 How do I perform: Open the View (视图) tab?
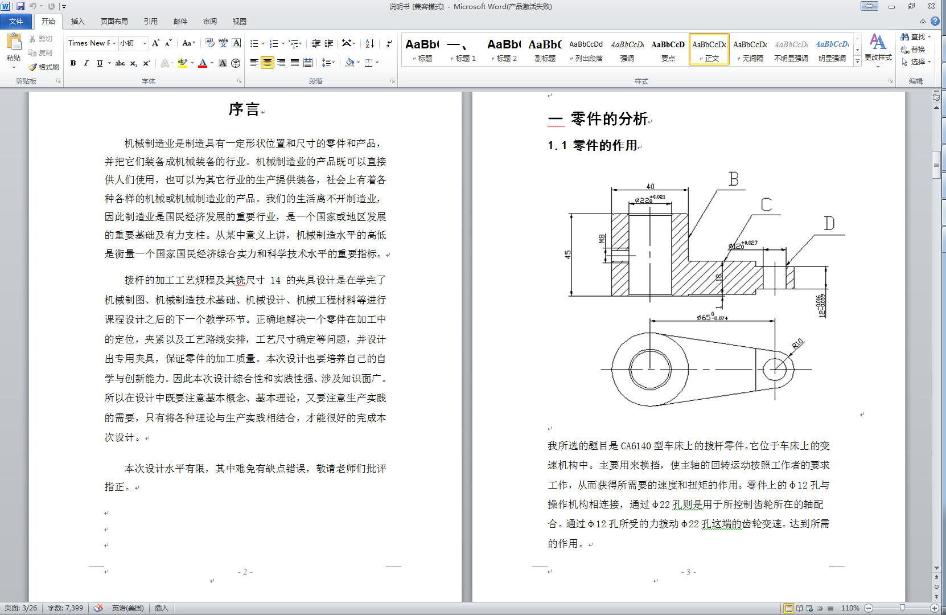click(x=239, y=22)
